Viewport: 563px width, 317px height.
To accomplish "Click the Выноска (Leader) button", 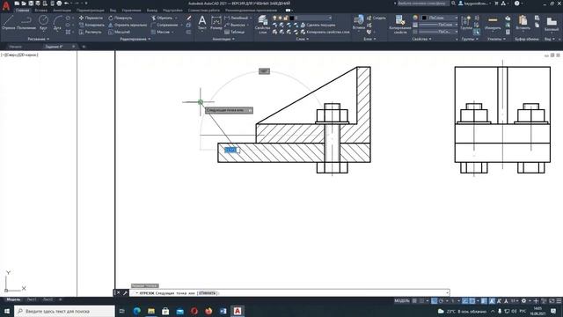I will tap(235, 25).
